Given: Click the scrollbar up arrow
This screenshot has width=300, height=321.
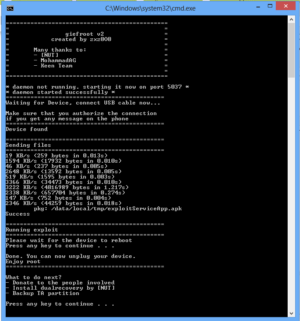Looking at the screenshot, I should point(292,20).
